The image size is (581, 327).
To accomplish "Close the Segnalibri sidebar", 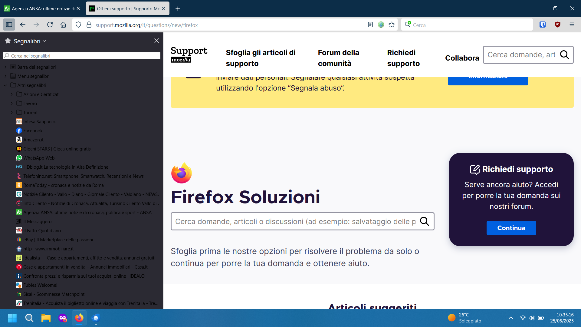I will 157,41.
